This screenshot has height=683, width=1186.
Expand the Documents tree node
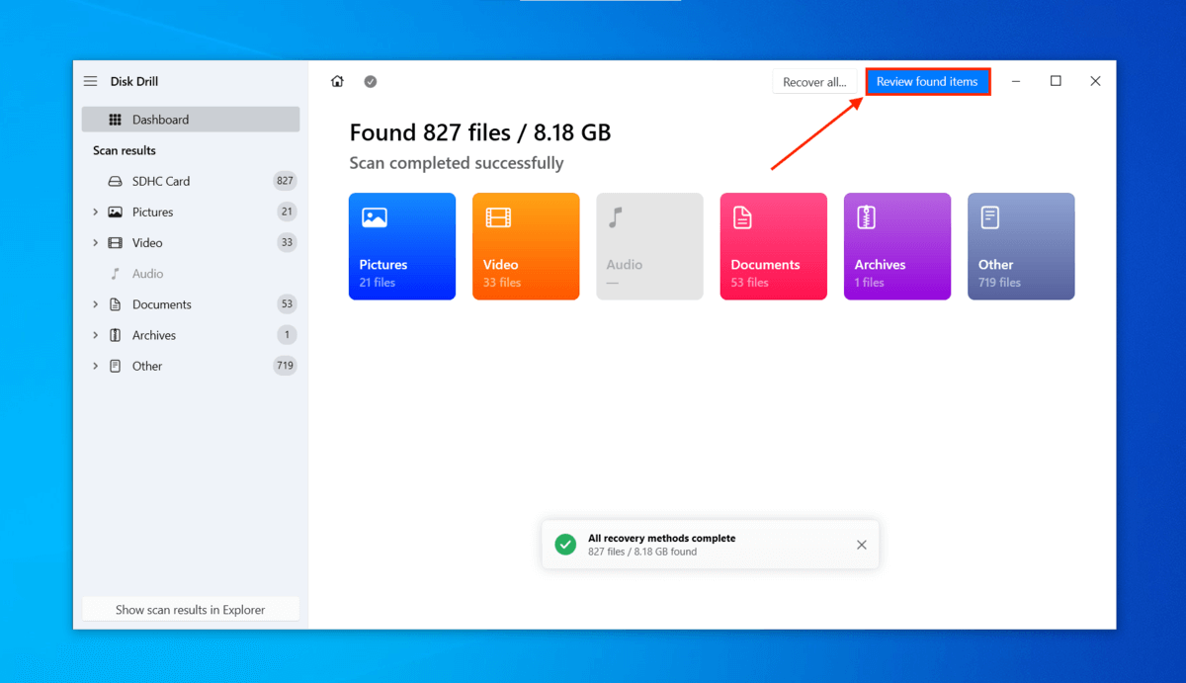point(95,304)
